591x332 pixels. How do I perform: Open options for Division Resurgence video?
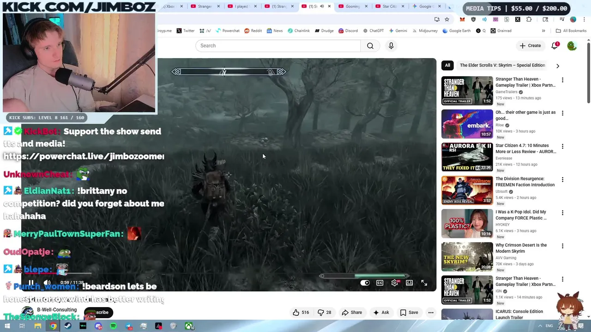click(x=562, y=179)
